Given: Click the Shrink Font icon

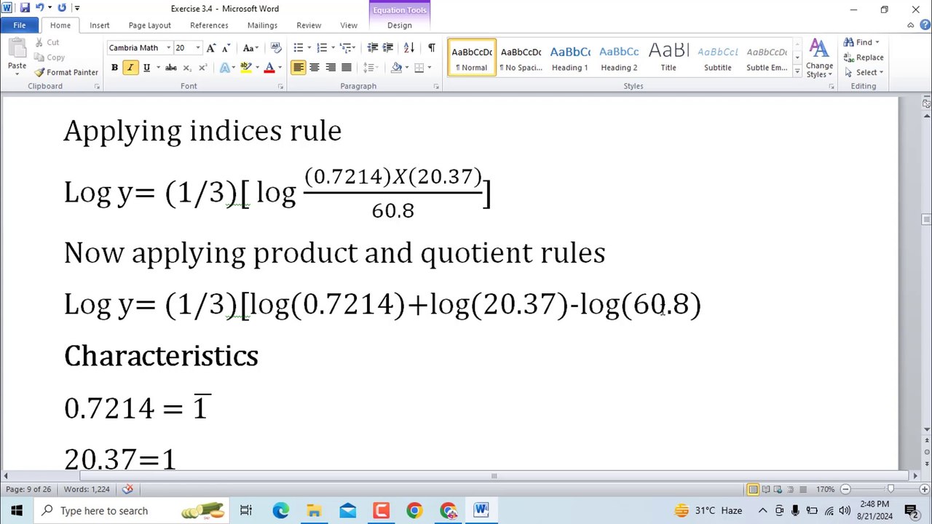Looking at the screenshot, I should click(226, 48).
